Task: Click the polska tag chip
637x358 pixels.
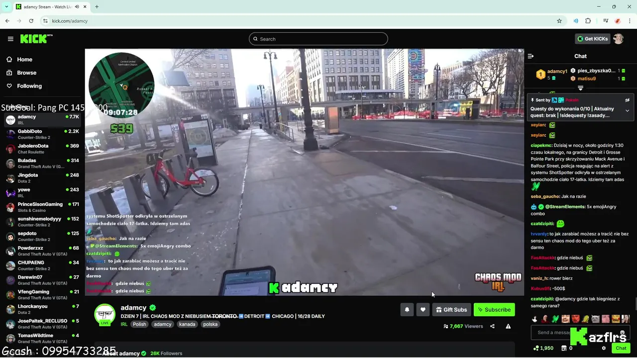Action: [211, 324]
